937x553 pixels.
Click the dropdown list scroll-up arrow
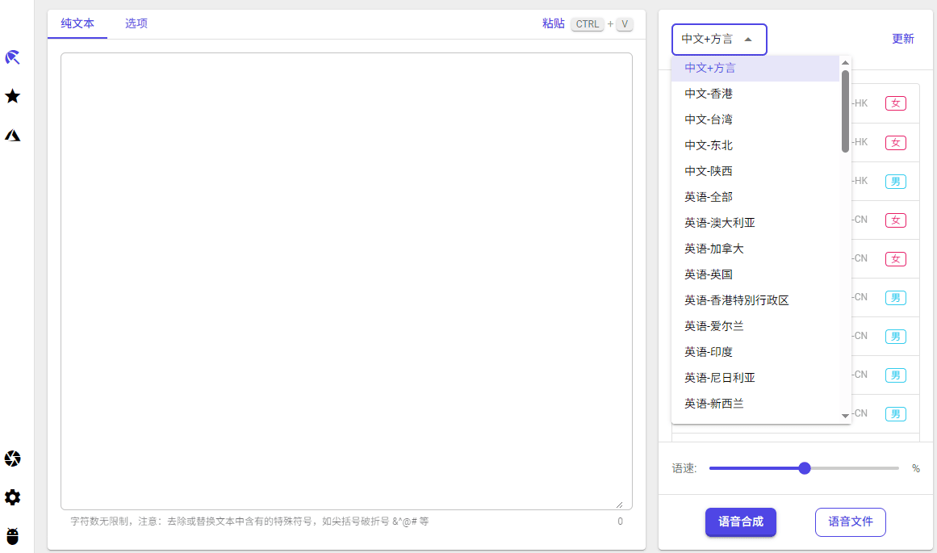coord(845,62)
